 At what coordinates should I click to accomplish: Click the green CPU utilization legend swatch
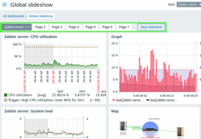pos(6,95)
